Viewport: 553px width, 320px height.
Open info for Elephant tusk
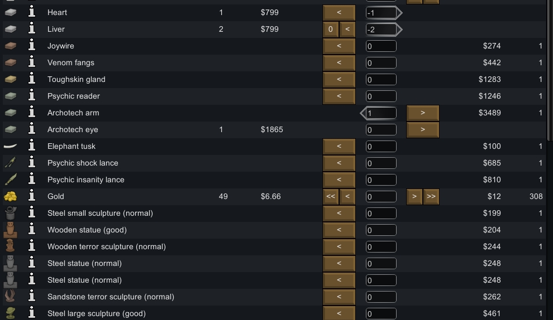(32, 146)
